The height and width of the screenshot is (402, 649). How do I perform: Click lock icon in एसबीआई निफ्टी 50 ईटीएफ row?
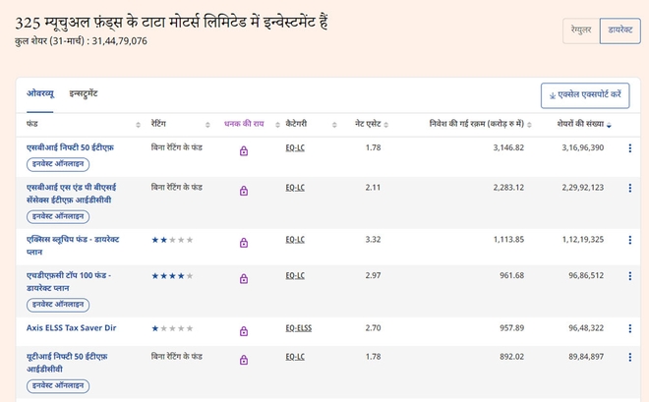click(x=243, y=151)
